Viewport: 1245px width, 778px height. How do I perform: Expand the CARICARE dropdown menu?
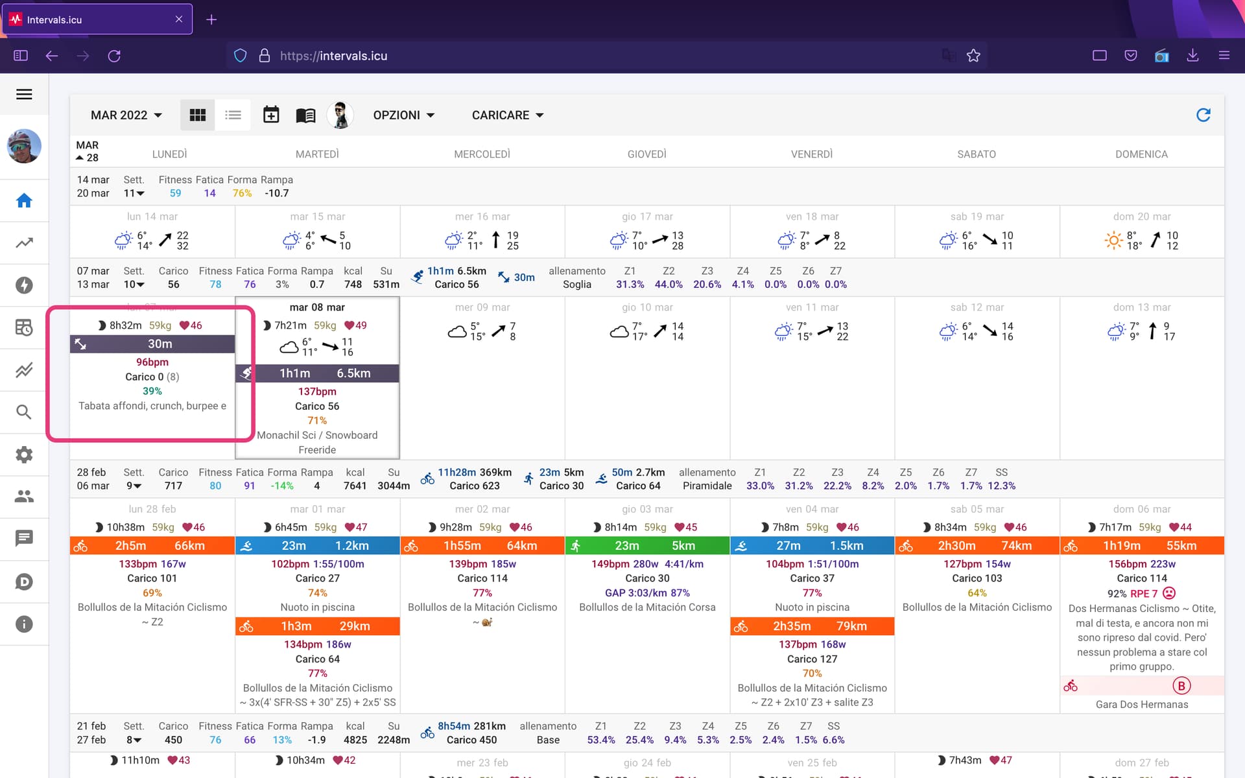click(x=508, y=115)
